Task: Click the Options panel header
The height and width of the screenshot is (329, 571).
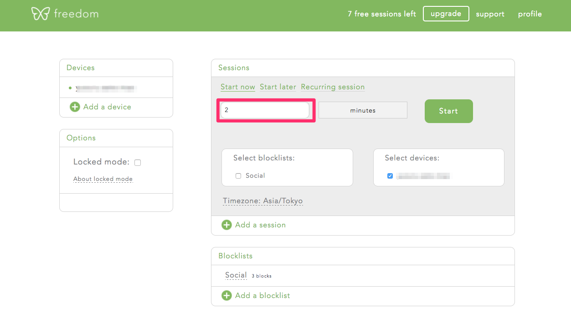Action: [x=116, y=138]
